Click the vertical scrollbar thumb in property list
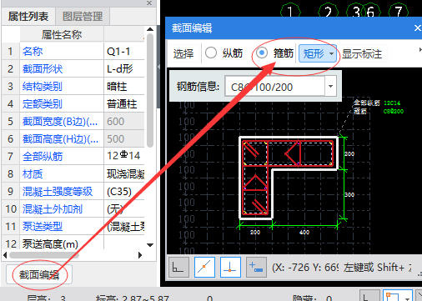Viewport: 422px width, 301px height. [x=150, y=90]
